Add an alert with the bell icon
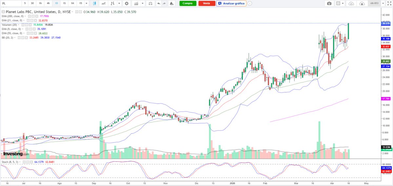 point(171,4)
